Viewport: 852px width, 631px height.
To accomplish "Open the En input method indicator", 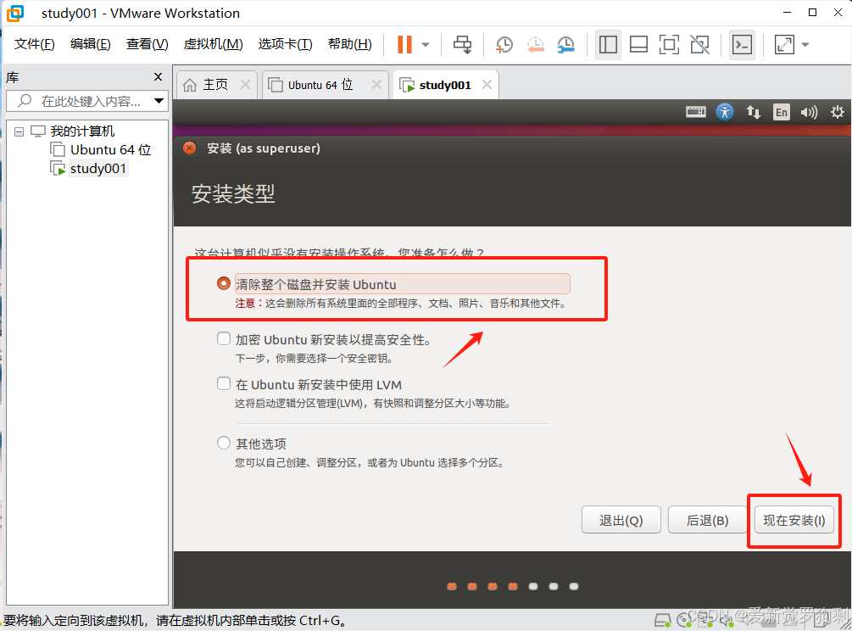I will tap(782, 112).
